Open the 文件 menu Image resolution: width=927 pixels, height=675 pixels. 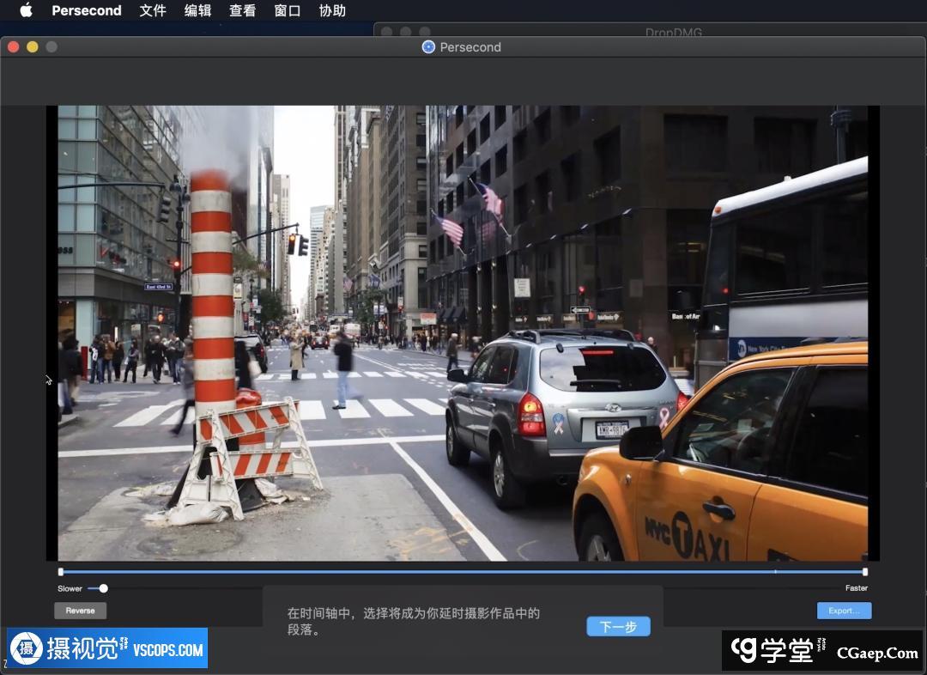point(153,10)
